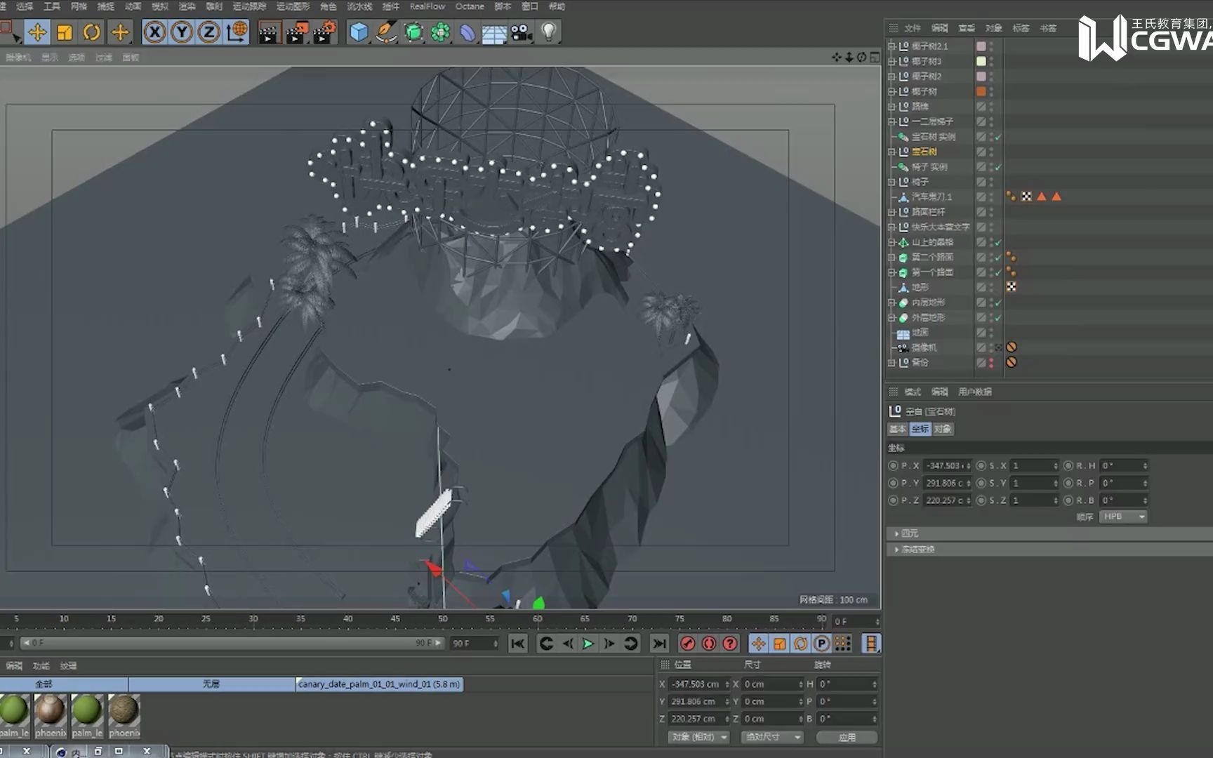Image resolution: width=1213 pixels, height=758 pixels.
Task: Select the Rotate tool
Action: coord(91,32)
